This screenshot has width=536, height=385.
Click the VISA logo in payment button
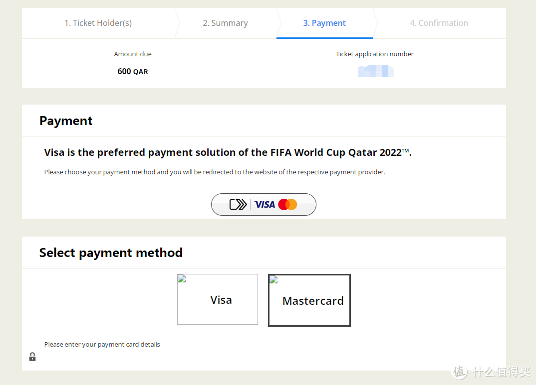[x=265, y=204]
